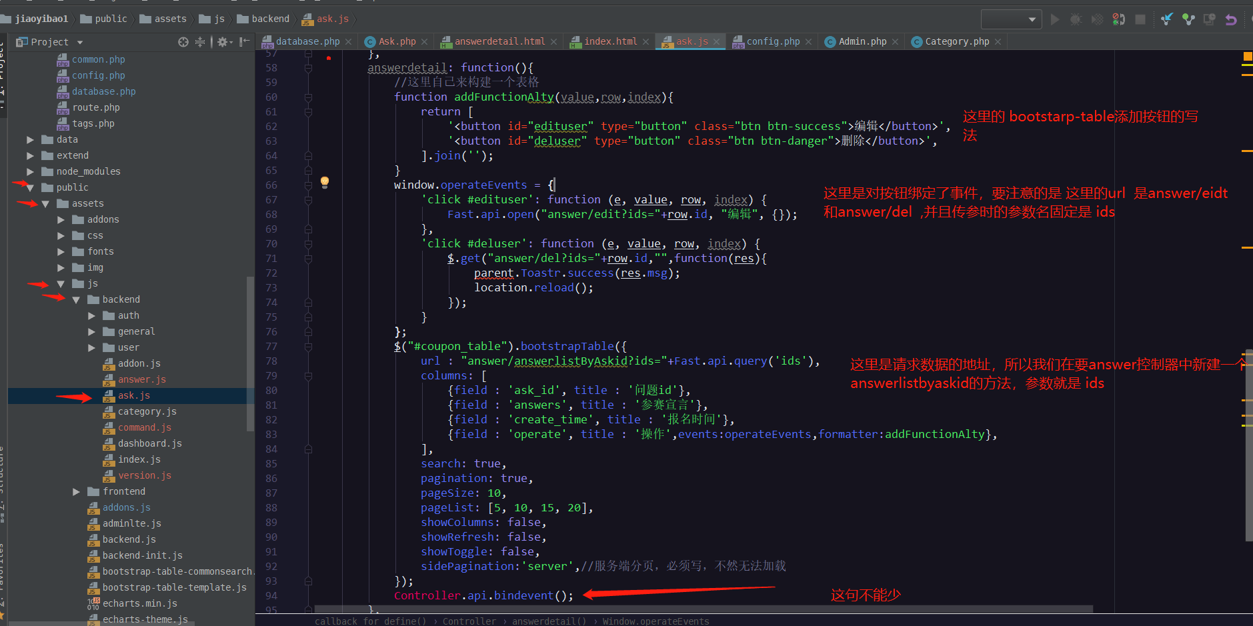This screenshot has width=1253, height=626.
Task: Select dashboard.js file
Action: [x=149, y=444]
